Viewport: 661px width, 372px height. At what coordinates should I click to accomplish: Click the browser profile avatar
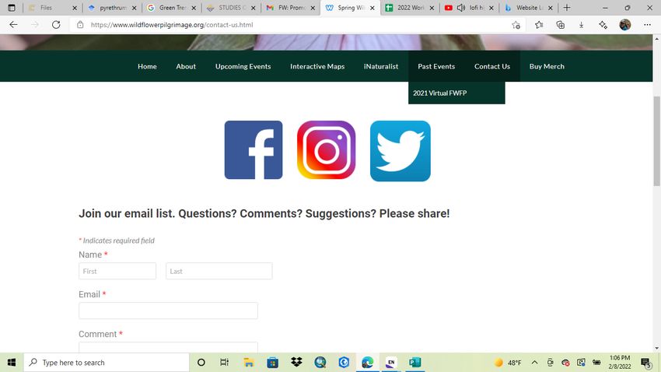click(624, 25)
